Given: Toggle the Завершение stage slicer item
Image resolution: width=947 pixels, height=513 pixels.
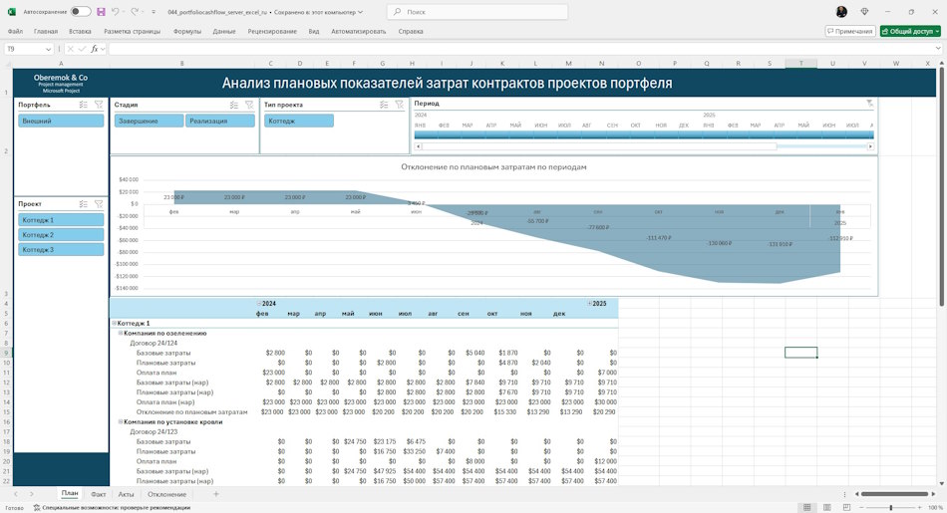Looking at the screenshot, I should [x=150, y=121].
